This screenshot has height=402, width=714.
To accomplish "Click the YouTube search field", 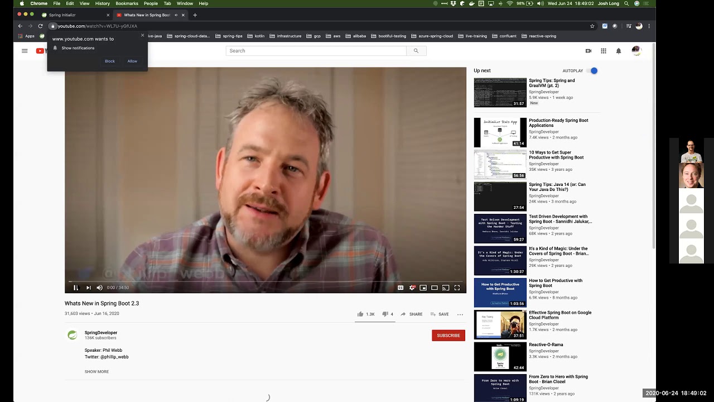I will pyautogui.click(x=316, y=51).
